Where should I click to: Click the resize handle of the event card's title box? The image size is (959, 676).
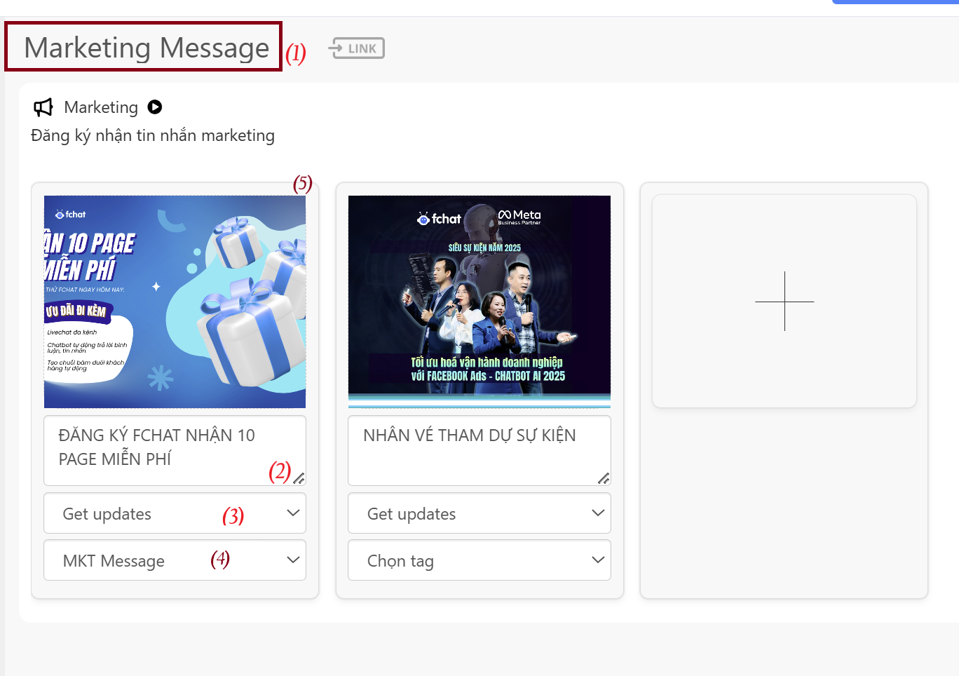click(x=604, y=478)
